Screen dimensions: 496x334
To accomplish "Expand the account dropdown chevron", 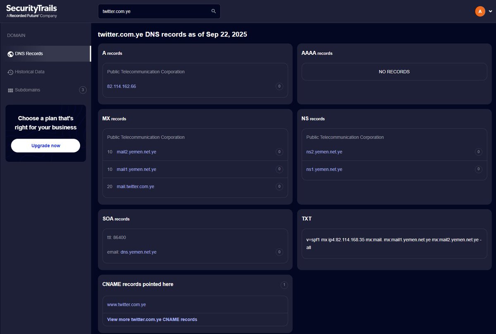I will click(491, 12).
